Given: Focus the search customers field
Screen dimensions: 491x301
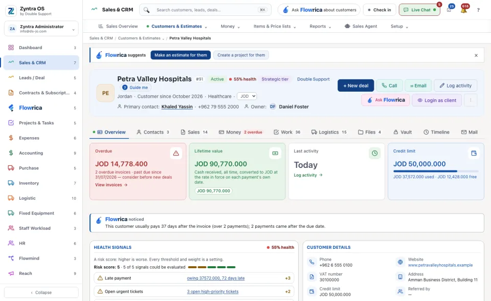Looking at the screenshot, I should (x=206, y=10).
